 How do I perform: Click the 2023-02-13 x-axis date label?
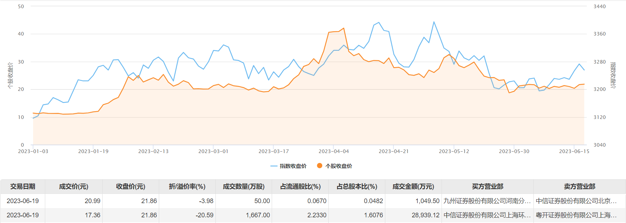click(153, 151)
